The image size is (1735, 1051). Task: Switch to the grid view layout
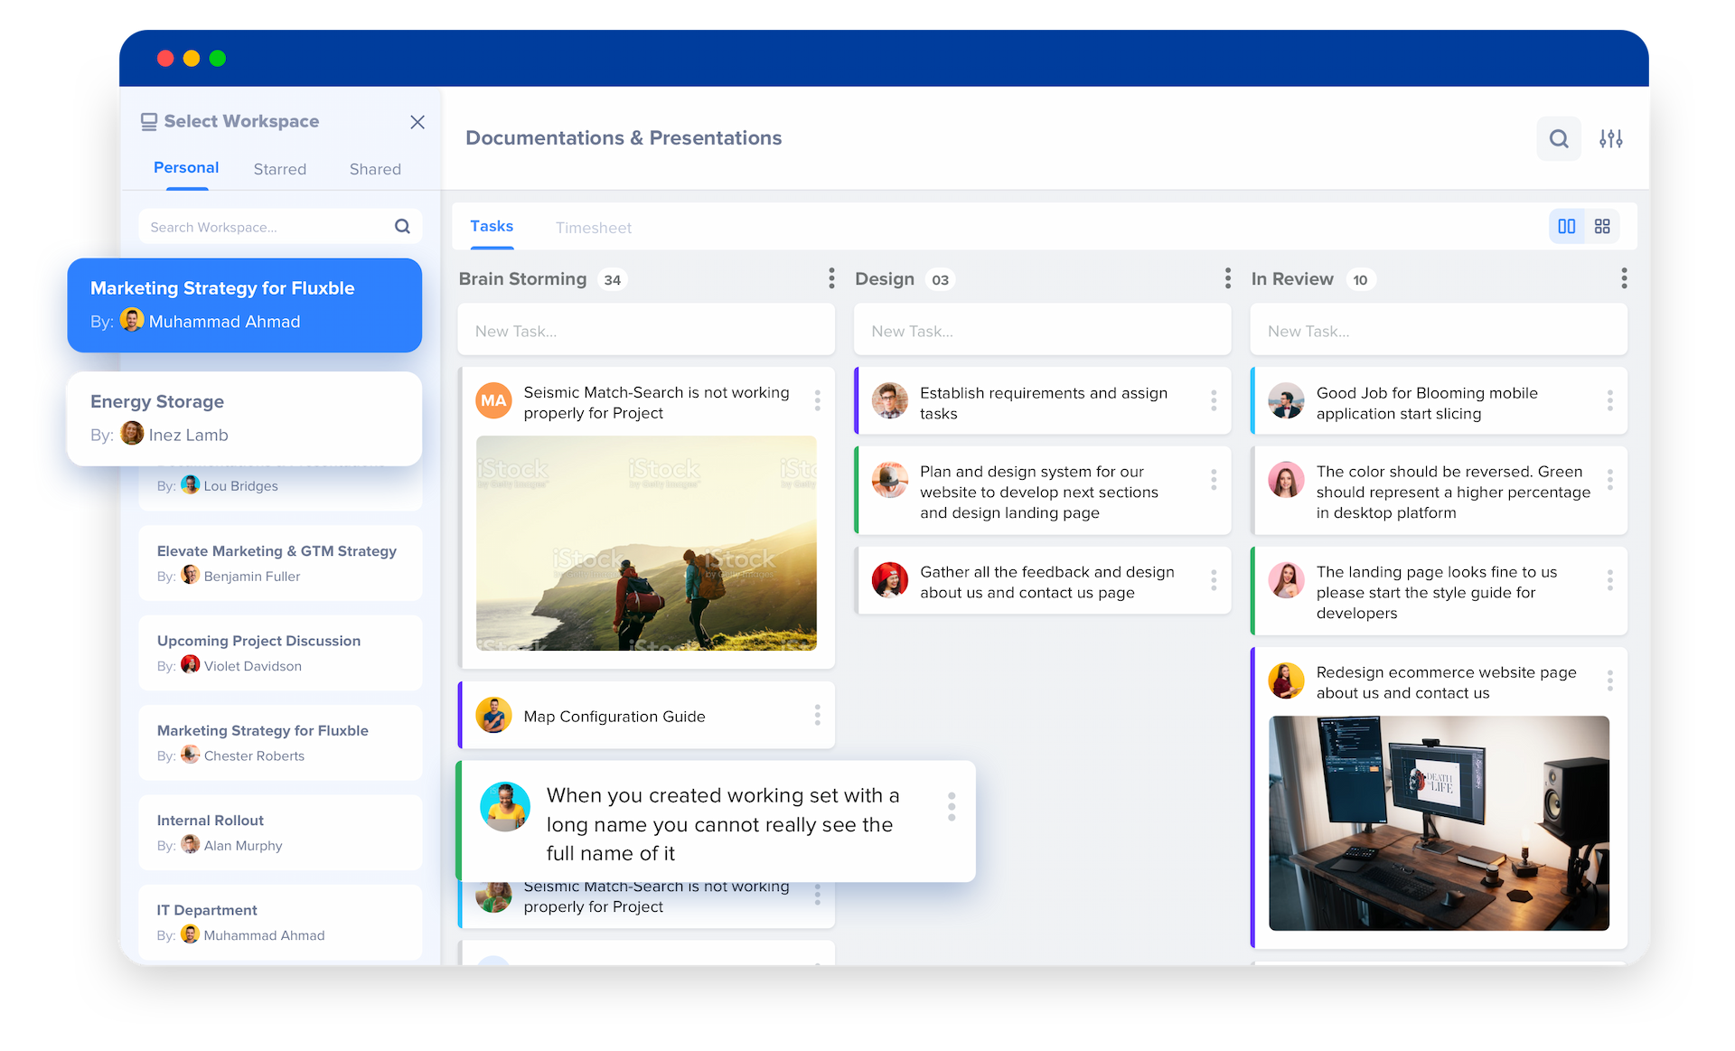1602,227
